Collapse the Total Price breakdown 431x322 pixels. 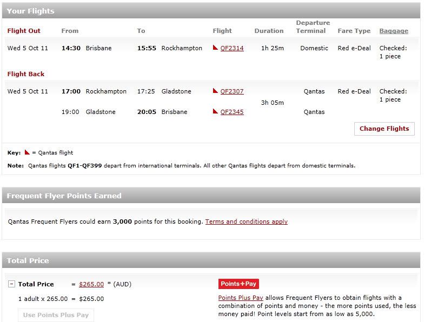11,284
